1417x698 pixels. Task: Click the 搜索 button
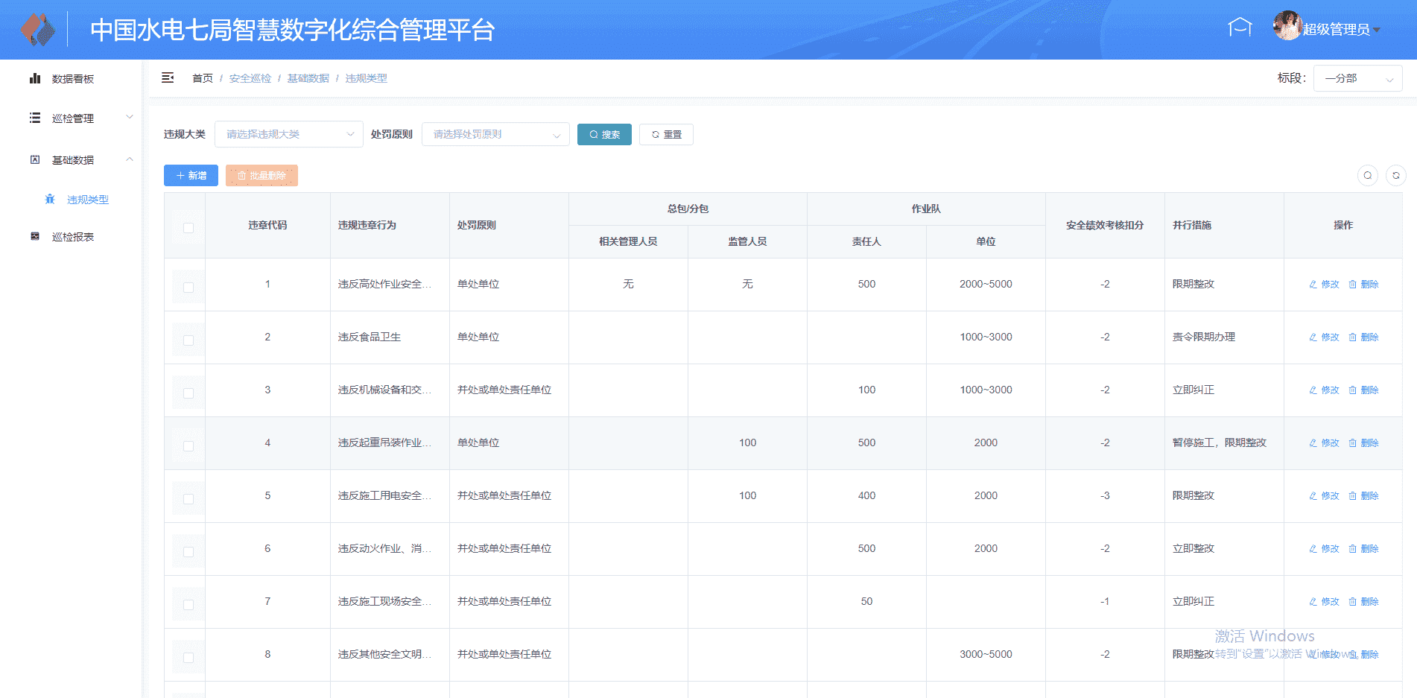click(x=604, y=135)
